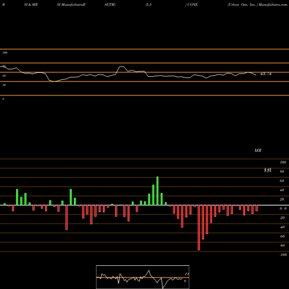
Task: Click the 0 level label on the RSI axis
Action: click(3, 99)
